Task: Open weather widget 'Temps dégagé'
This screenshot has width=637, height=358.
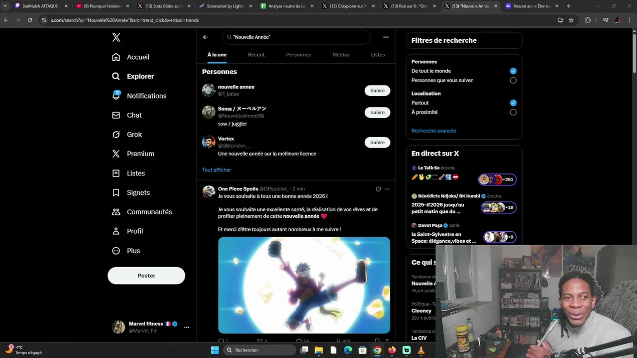Action: (24, 350)
